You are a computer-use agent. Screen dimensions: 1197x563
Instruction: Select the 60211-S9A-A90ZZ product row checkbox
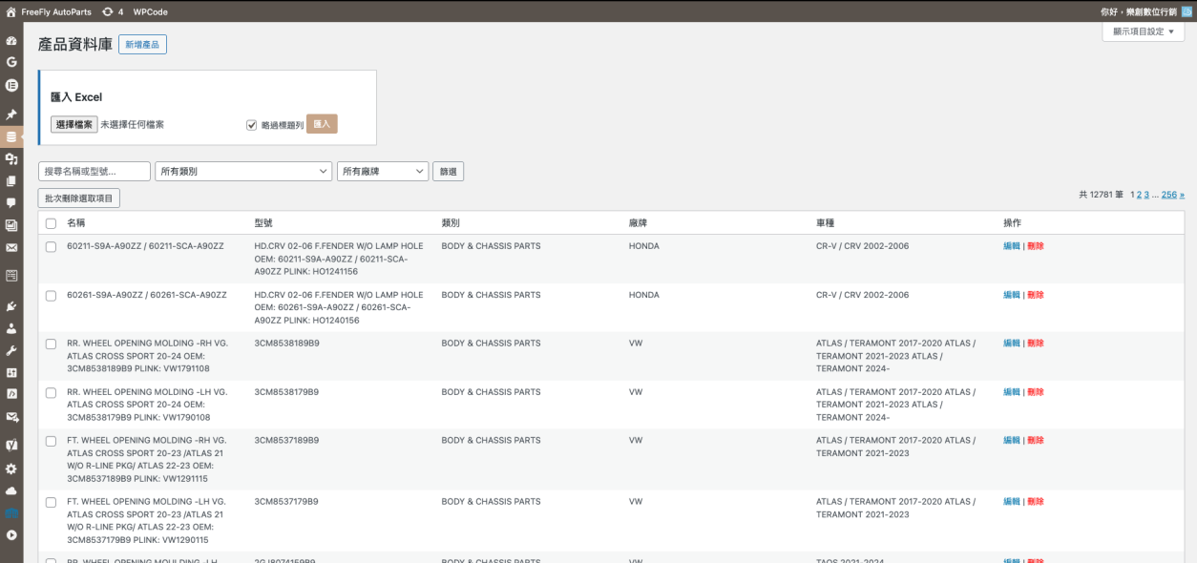(51, 246)
